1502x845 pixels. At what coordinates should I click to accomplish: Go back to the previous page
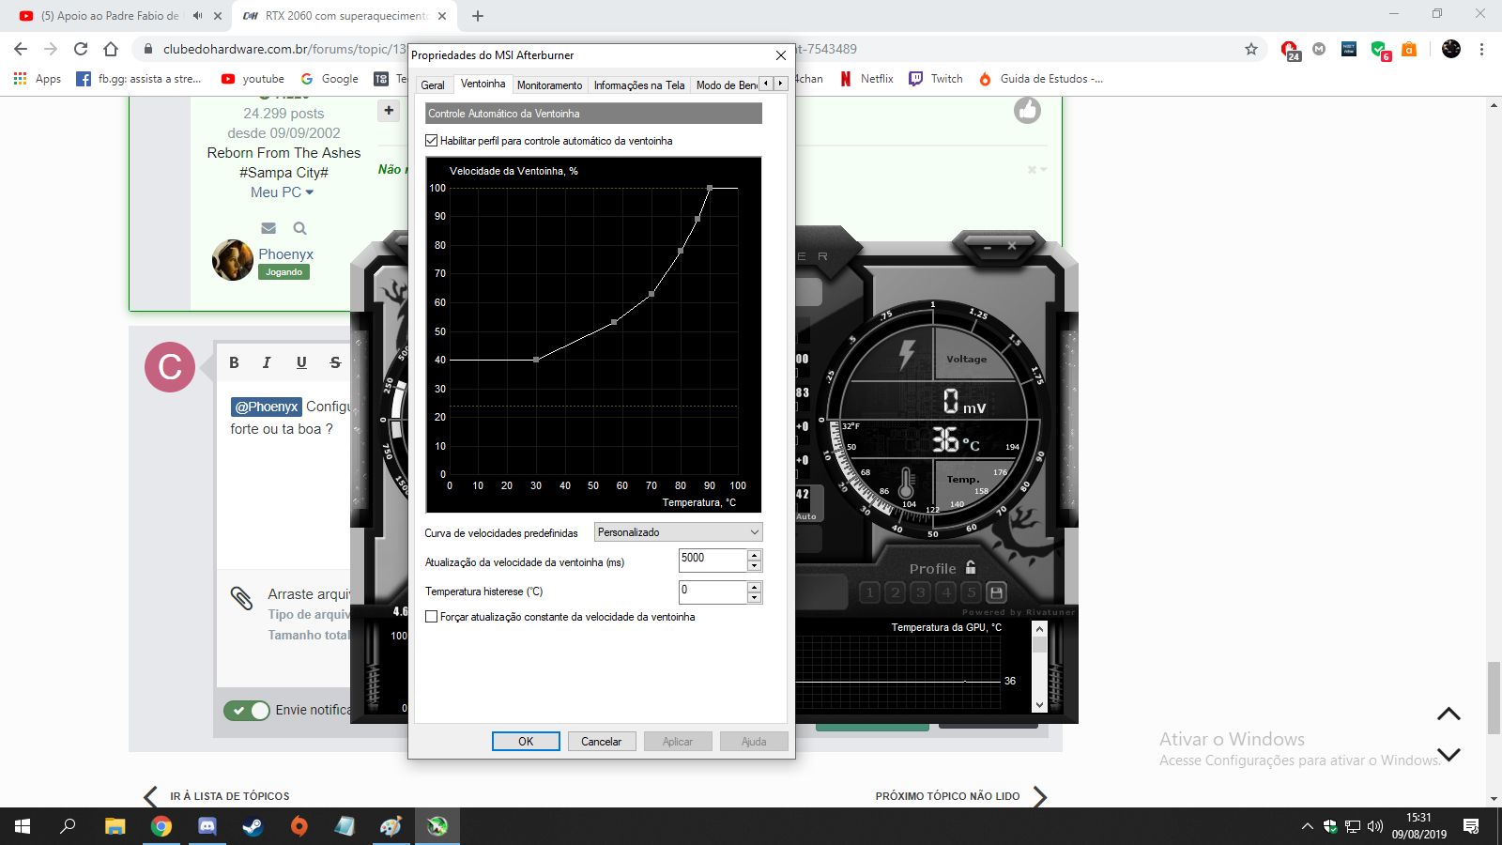pos(21,49)
